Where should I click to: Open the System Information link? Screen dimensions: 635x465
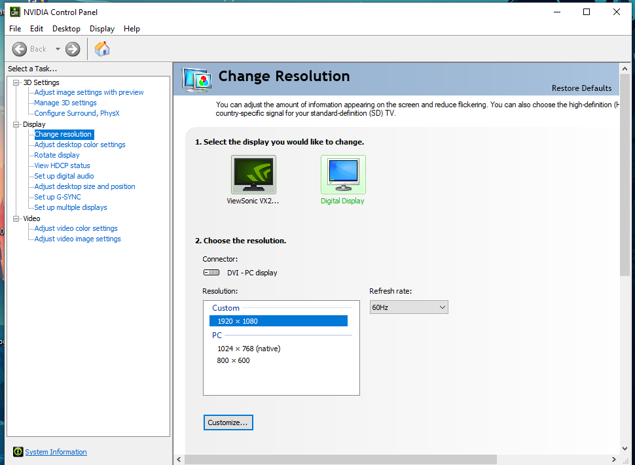[56, 452]
